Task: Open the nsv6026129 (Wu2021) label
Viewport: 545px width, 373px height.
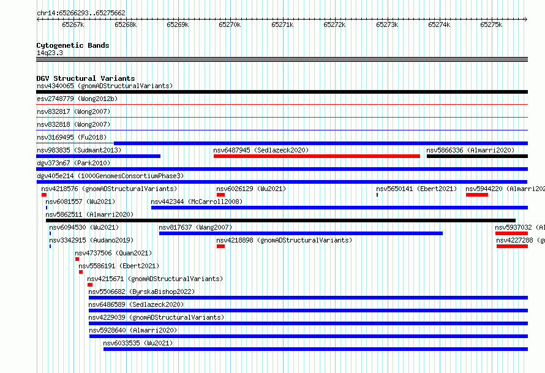Action: [x=251, y=189]
